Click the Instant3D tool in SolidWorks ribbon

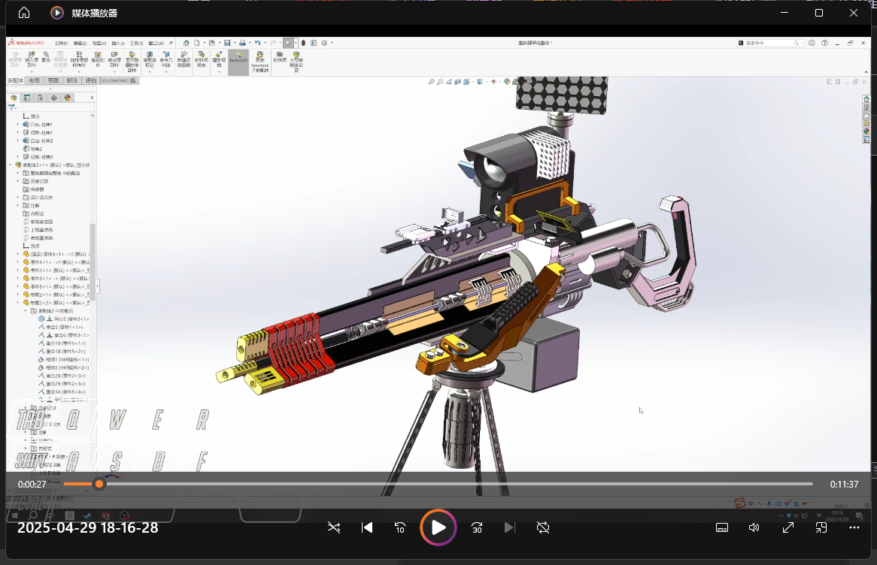pos(238,61)
